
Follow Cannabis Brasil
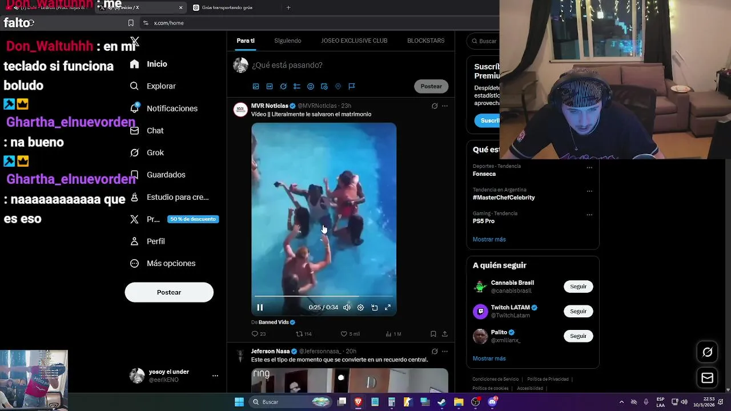[578, 287]
